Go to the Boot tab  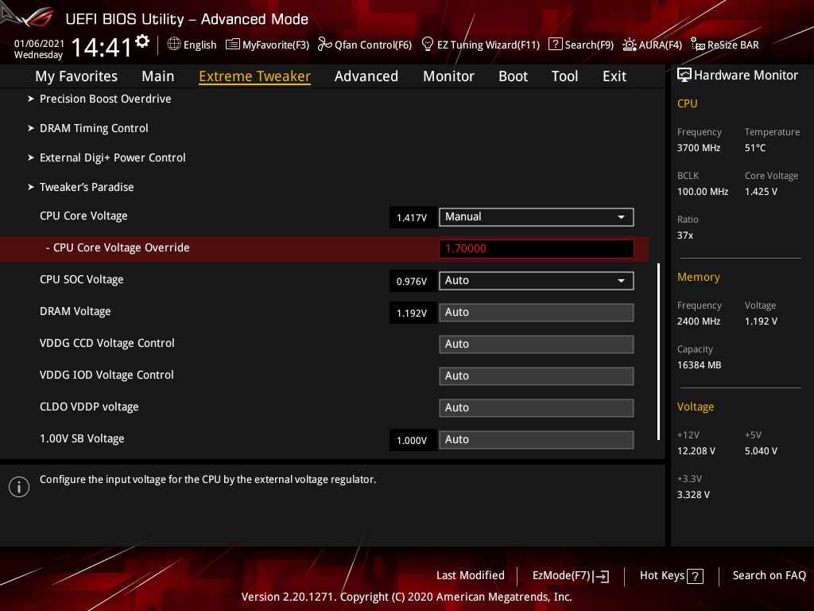pos(513,76)
